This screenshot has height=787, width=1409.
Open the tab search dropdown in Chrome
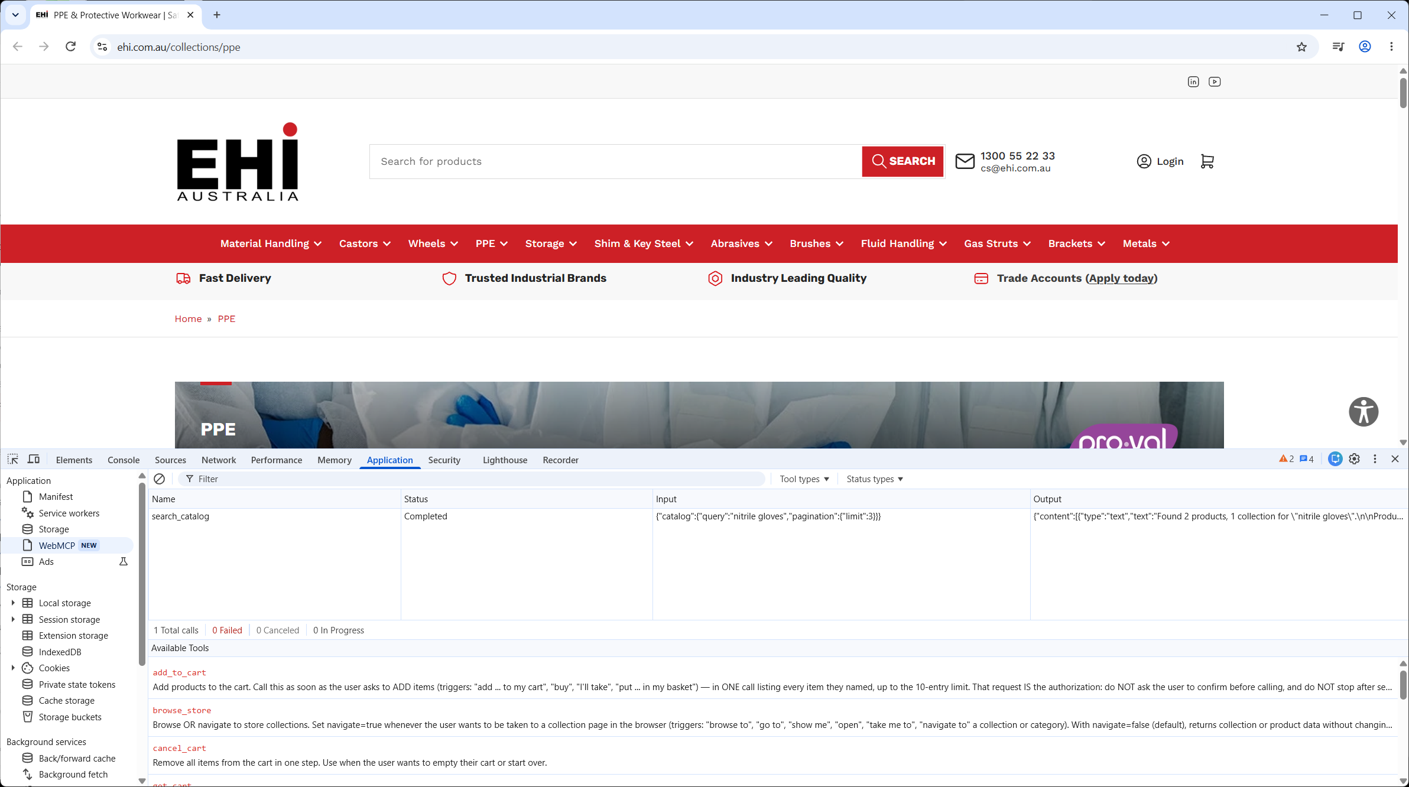[15, 15]
